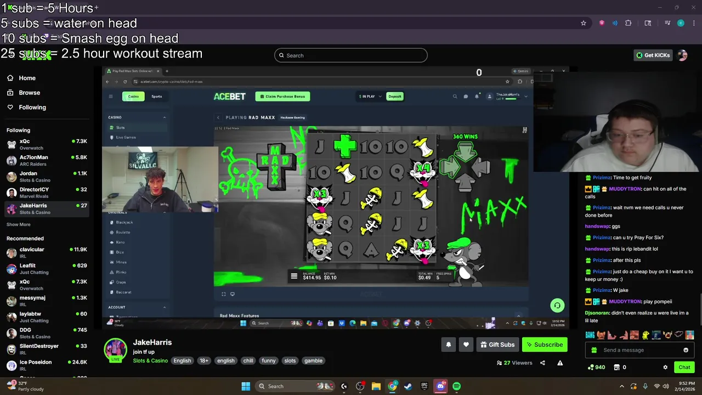This screenshot has height=395, width=702.
Task: Open Chrome three-dot menu
Action: (x=693, y=23)
